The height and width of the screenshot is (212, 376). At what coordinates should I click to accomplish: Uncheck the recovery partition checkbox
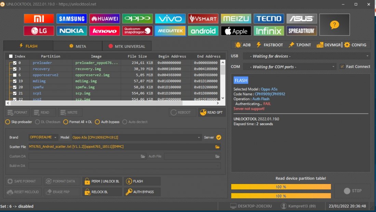click(x=15, y=69)
